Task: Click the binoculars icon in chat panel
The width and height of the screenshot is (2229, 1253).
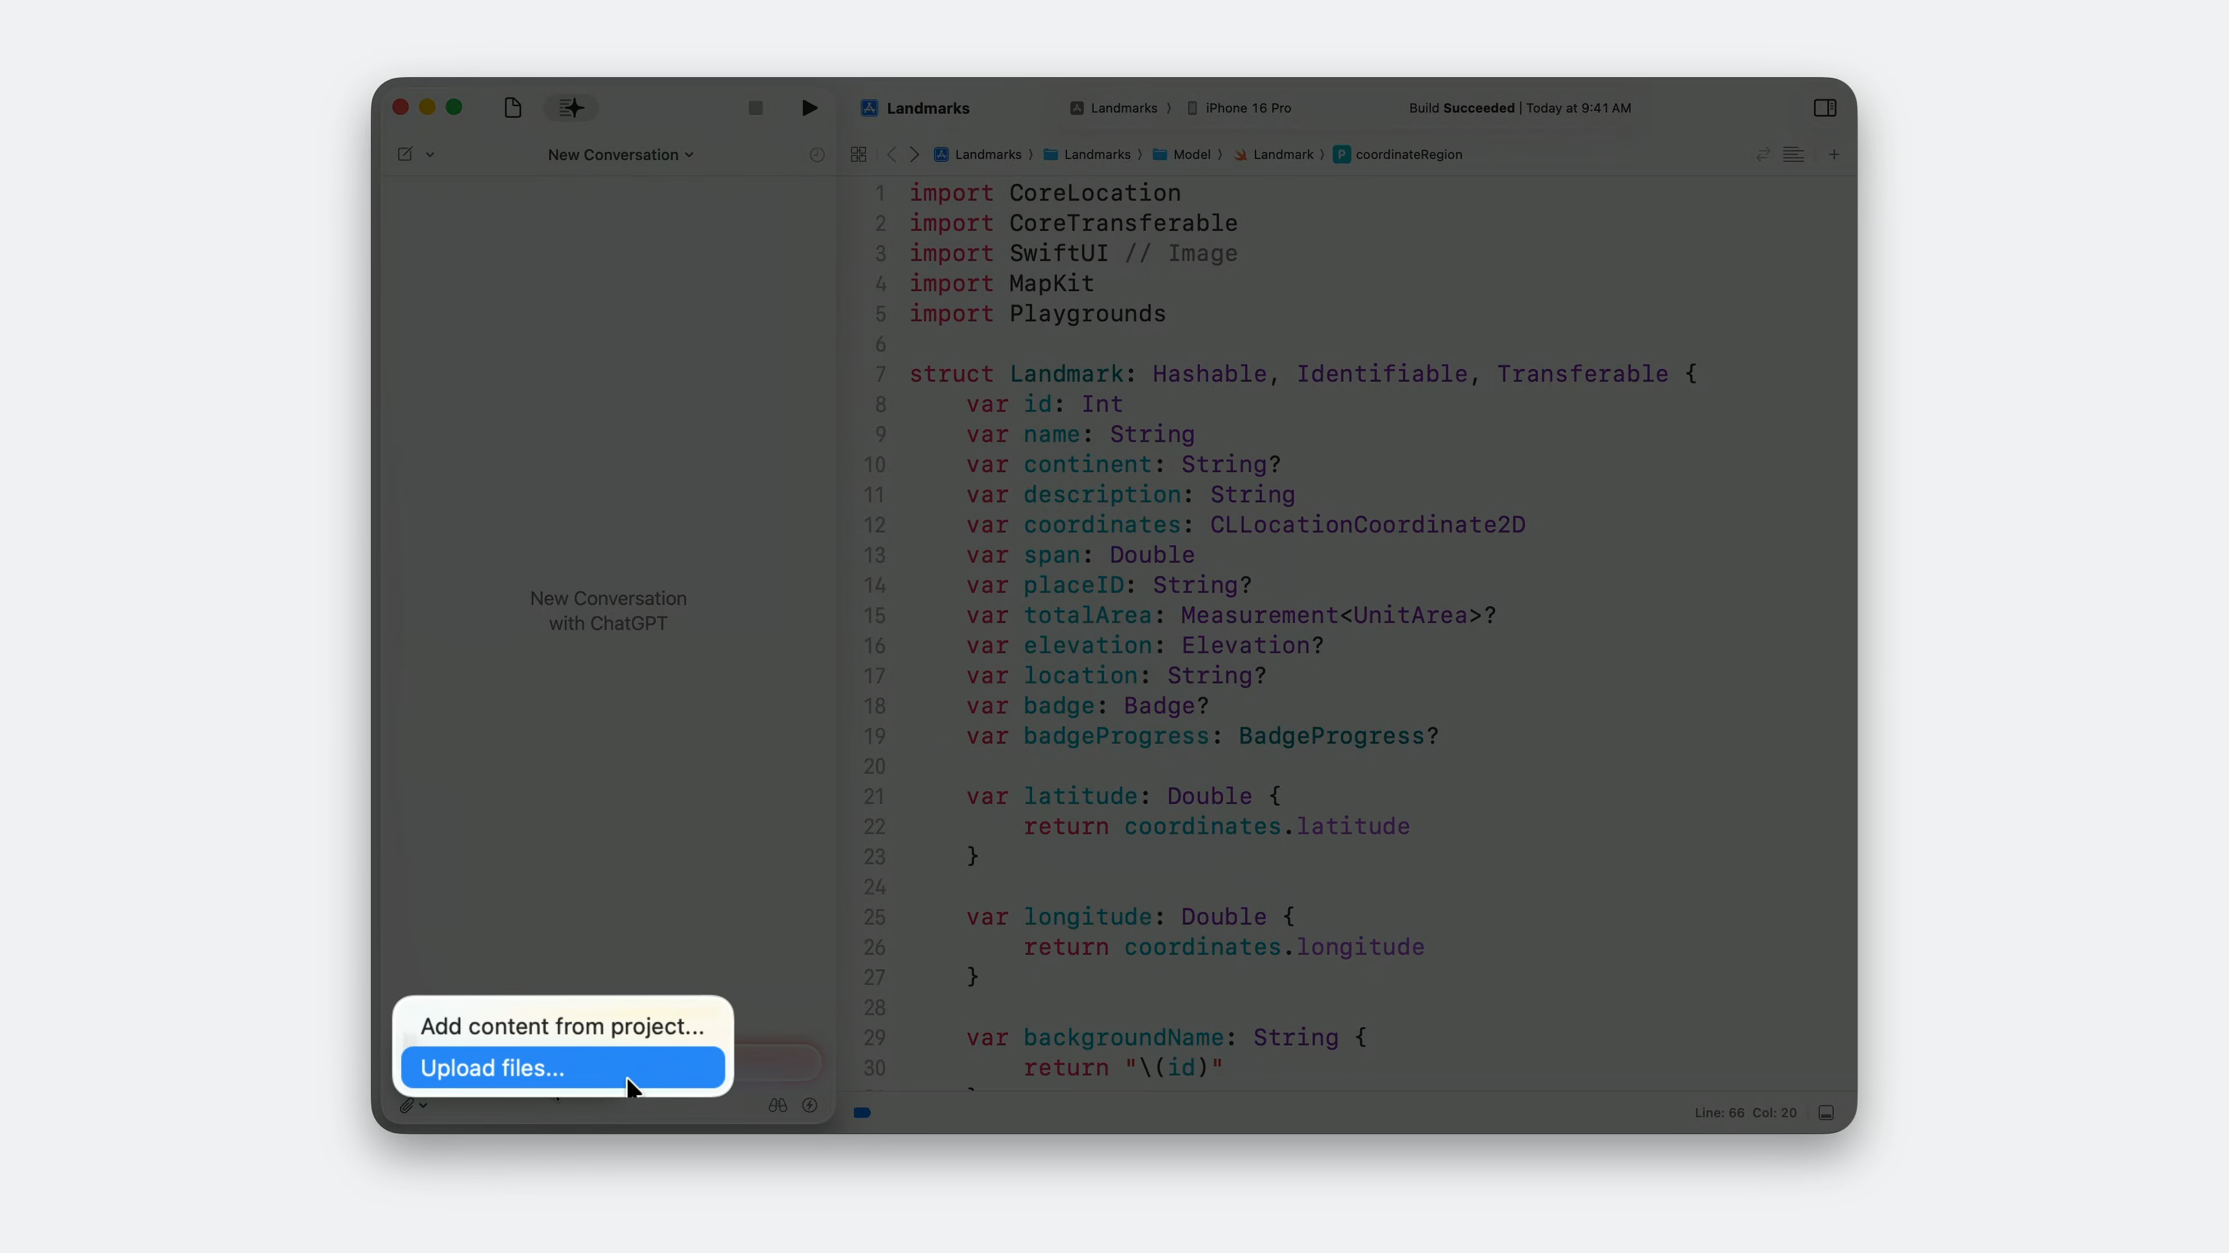Action: pyautogui.click(x=777, y=1105)
